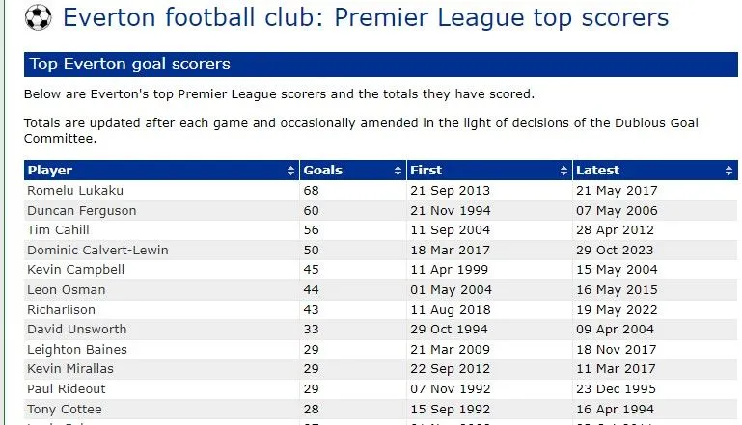Sort table by First goal date header
The height and width of the screenshot is (425, 742).
[x=426, y=171]
